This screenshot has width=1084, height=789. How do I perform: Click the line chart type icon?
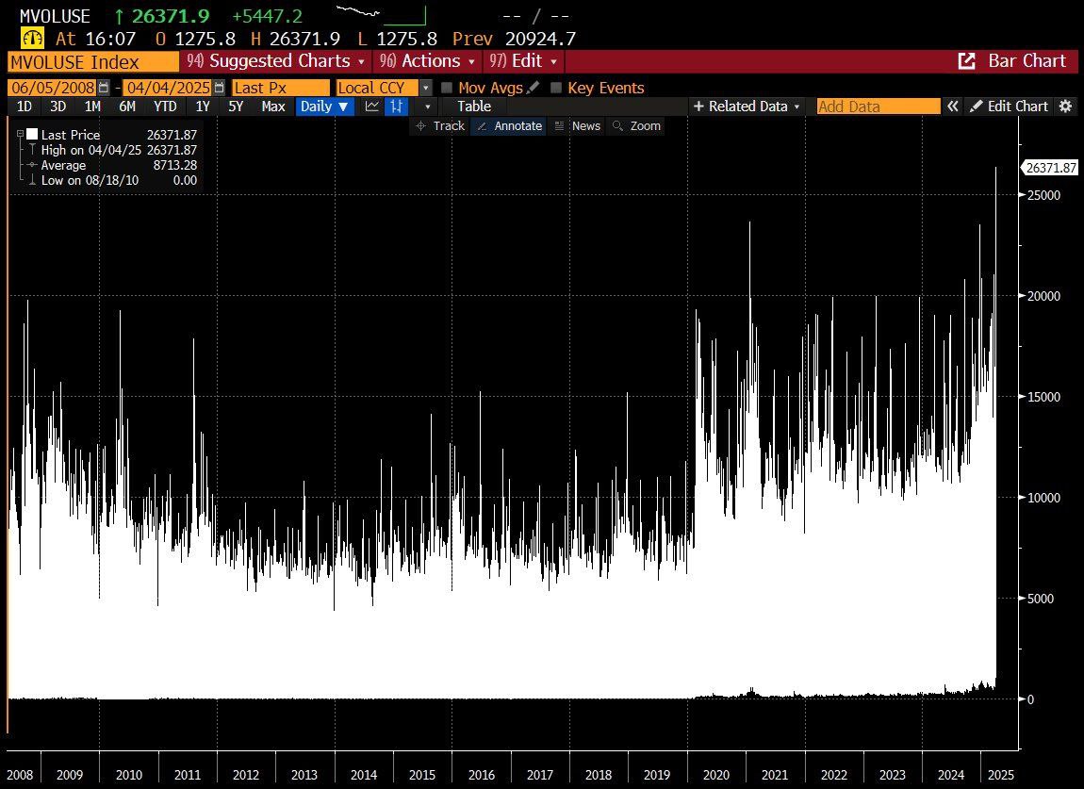click(x=372, y=107)
